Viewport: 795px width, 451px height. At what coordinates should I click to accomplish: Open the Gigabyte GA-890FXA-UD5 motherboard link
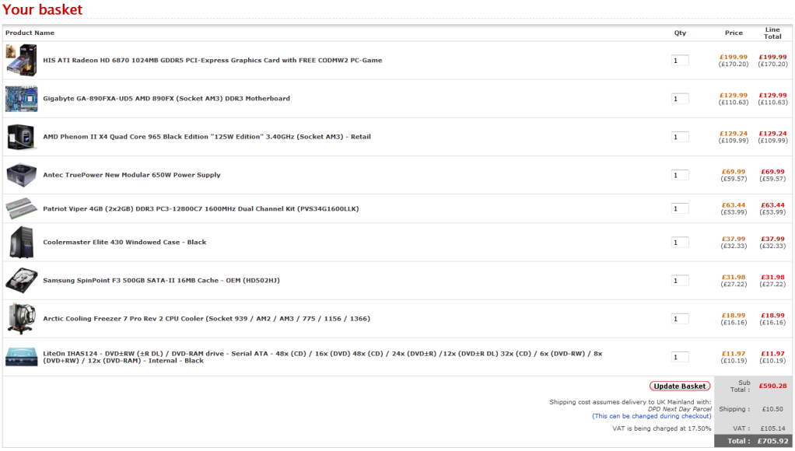click(166, 99)
